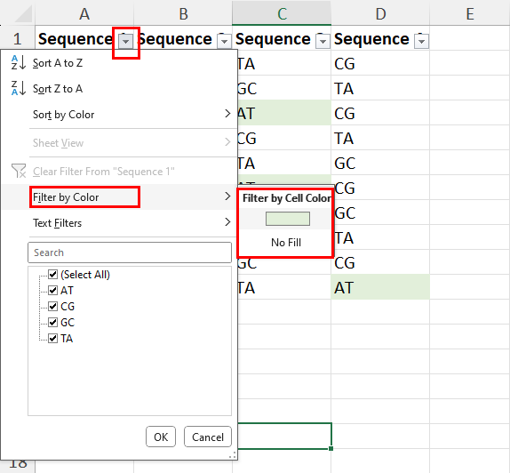Click the Select All corner triangle
The image size is (510, 473).
23,14
